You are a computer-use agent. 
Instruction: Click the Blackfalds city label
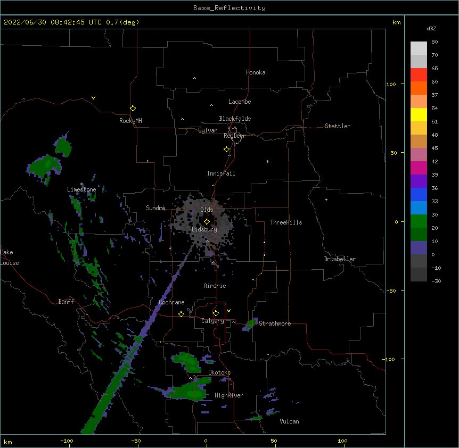point(235,119)
